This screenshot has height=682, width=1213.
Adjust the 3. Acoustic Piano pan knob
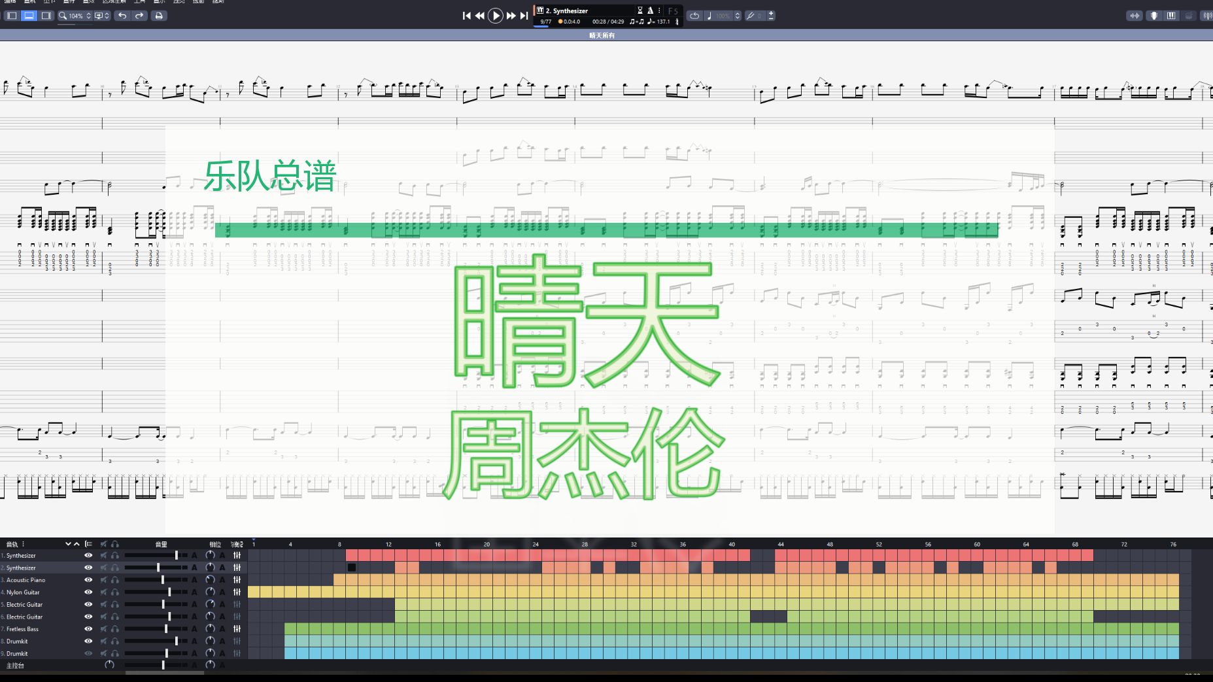point(210,580)
